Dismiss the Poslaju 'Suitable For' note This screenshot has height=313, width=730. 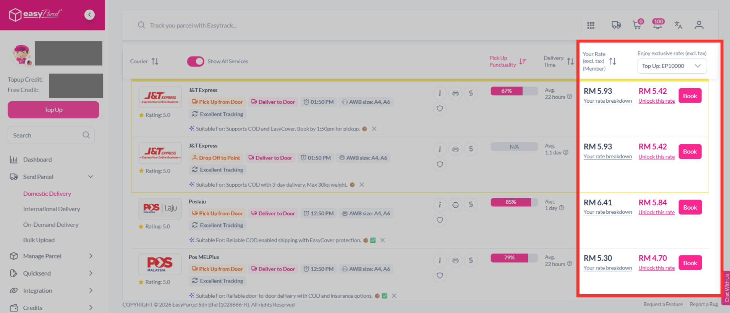pos(382,240)
